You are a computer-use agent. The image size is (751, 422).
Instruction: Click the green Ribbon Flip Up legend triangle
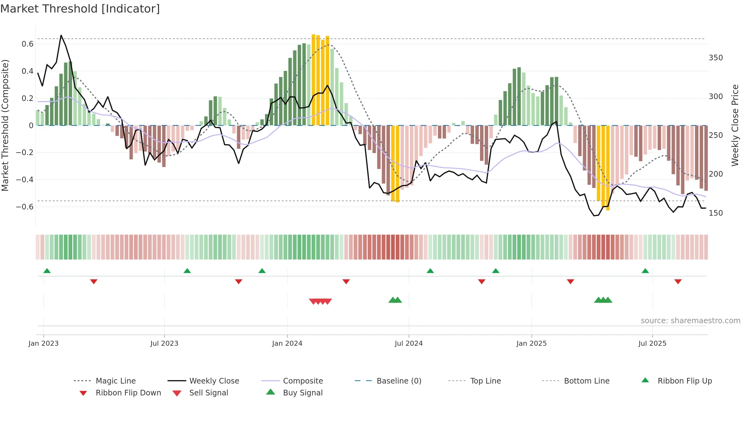[645, 380]
